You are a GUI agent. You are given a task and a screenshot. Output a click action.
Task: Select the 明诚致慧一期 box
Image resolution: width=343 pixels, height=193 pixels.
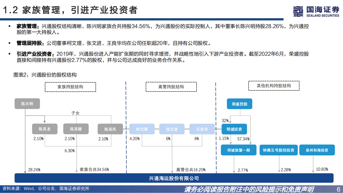click(x=239, y=150)
